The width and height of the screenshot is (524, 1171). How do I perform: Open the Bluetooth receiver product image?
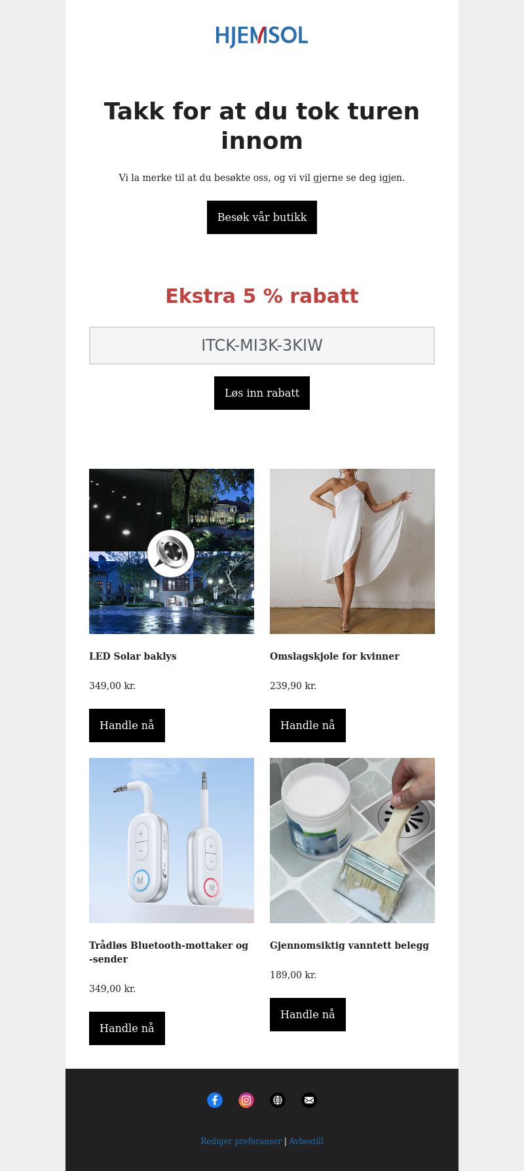[172, 841]
